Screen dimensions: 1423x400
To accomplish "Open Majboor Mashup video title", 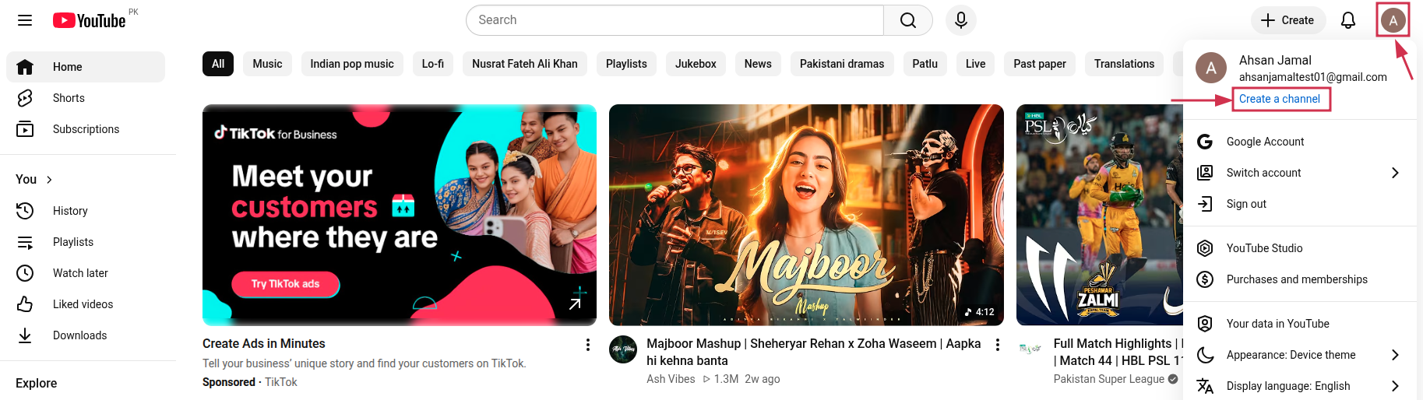I will [813, 352].
